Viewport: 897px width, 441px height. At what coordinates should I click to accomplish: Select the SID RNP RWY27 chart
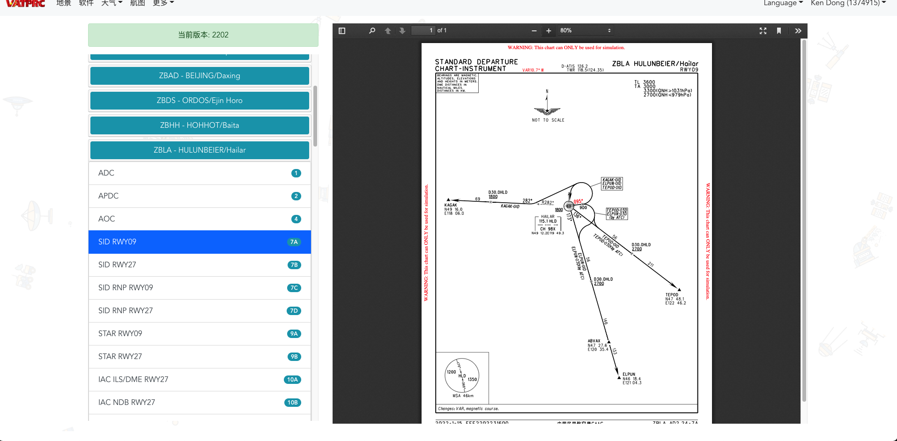[200, 311]
